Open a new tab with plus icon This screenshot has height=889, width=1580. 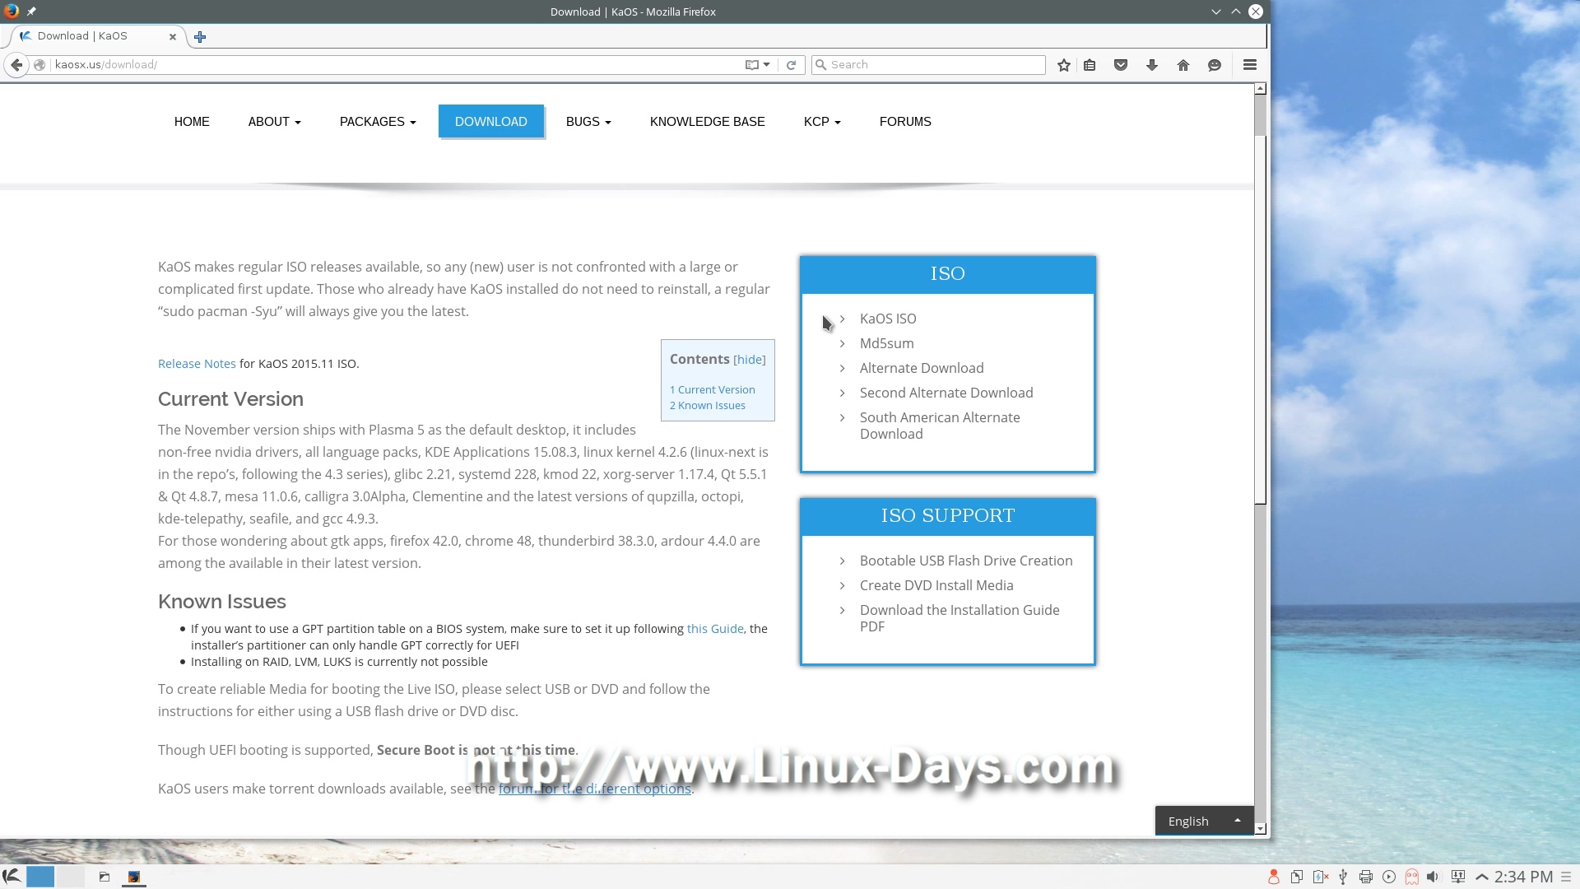click(x=200, y=36)
